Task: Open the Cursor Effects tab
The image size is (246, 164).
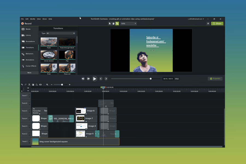Action: 29,66
